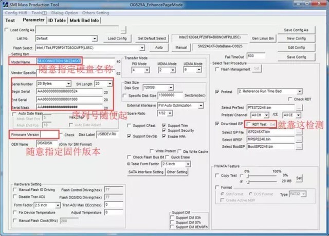Switch to the ID Table tab
The image size is (329, 236).
pos(57,21)
